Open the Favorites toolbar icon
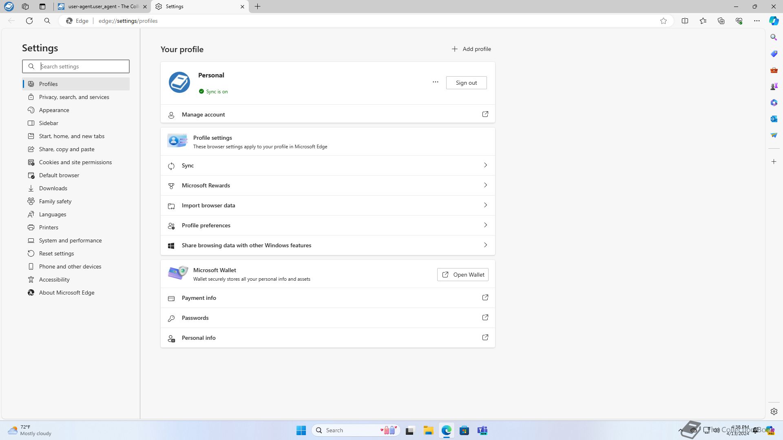Image resolution: width=783 pixels, height=440 pixels. pyautogui.click(x=703, y=21)
